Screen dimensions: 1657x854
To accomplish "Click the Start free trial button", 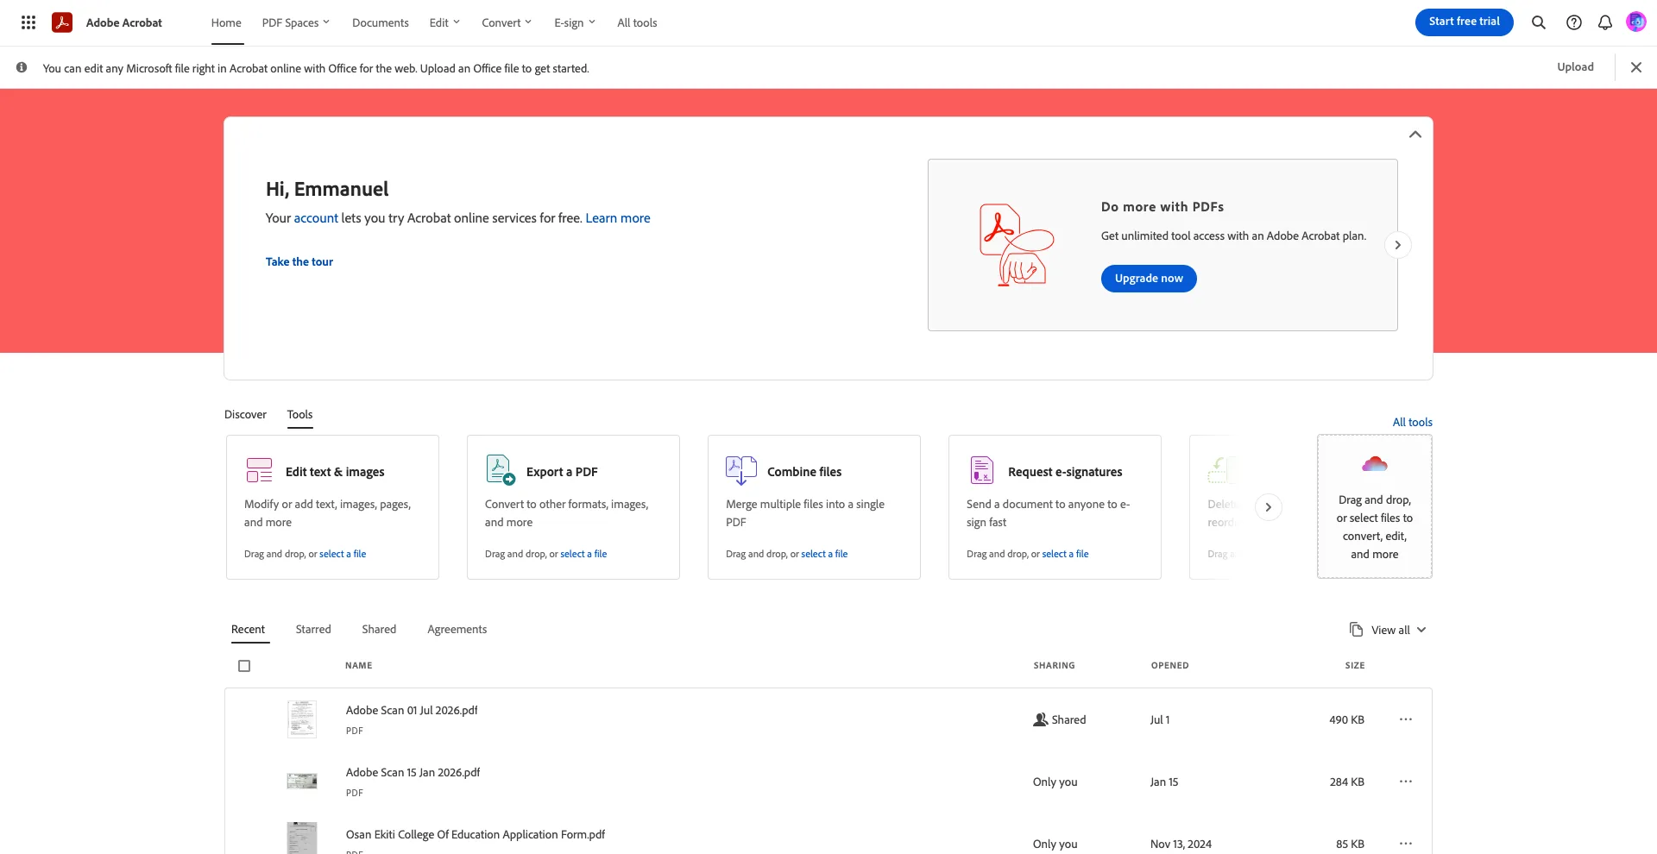I will 1465,22.
